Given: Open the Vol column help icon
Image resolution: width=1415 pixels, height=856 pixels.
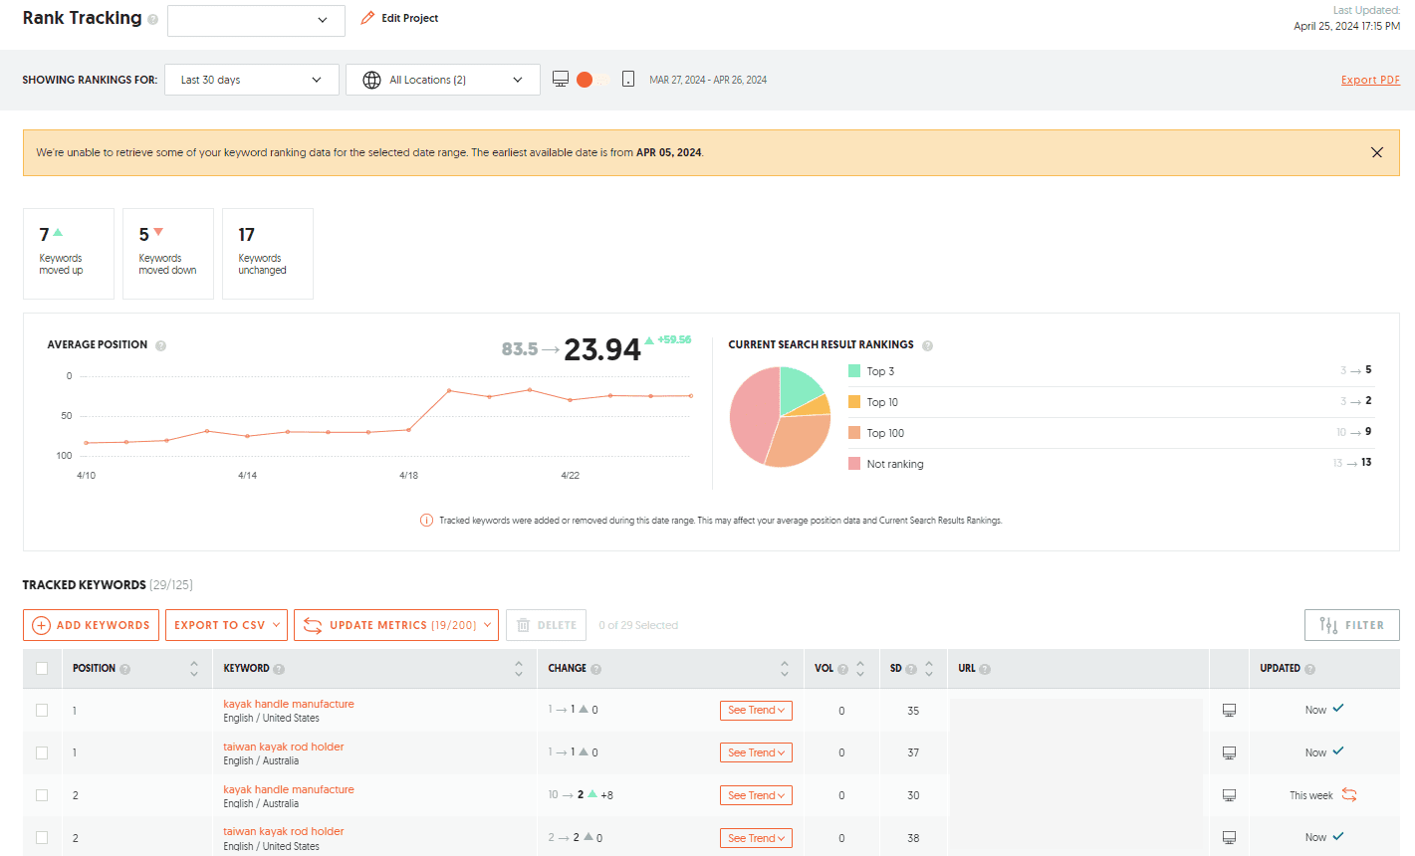Looking at the screenshot, I should tap(843, 669).
